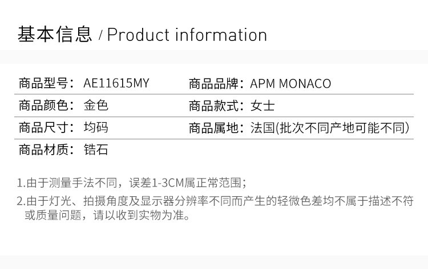Click the 基本信息 heading
Image resolution: width=428 pixels, height=269 pixels.
(55, 34)
